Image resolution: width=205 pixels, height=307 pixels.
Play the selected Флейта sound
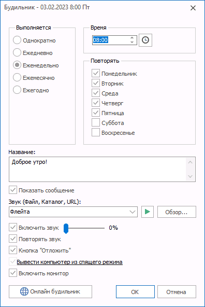pos(148,212)
